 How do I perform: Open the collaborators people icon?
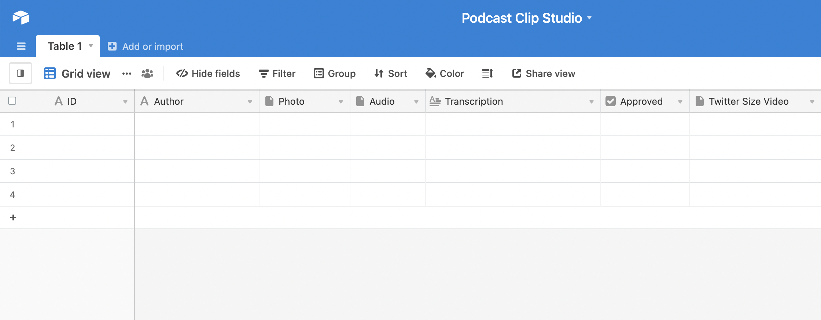coord(147,74)
